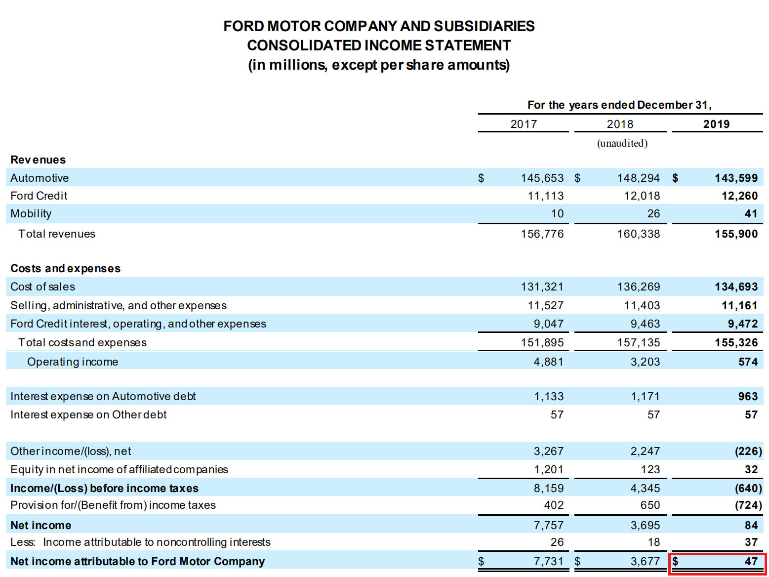Select Net income attributable to Ford Motor Company
Image resolution: width=769 pixels, height=577 pixels.
pos(137,561)
